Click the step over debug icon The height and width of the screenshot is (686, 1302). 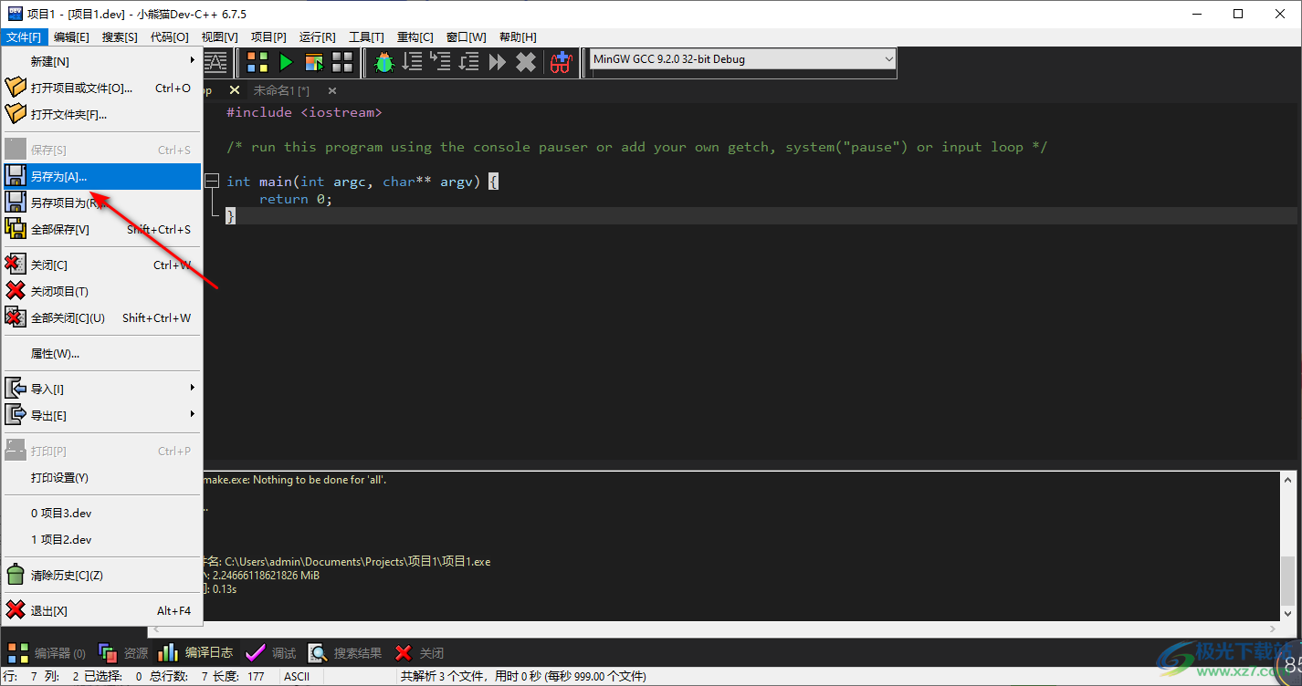pos(413,62)
